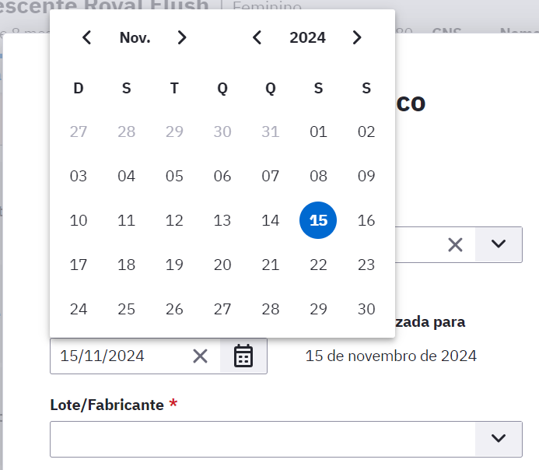
Task: Open the Lote/Fabricante dropdown arrow
Action: (499, 439)
